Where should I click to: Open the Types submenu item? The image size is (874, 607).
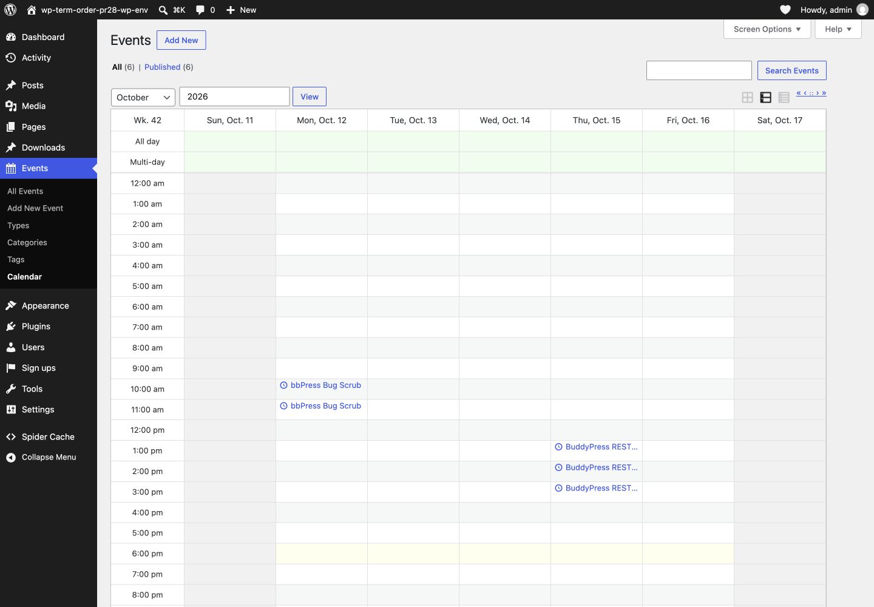(18, 225)
